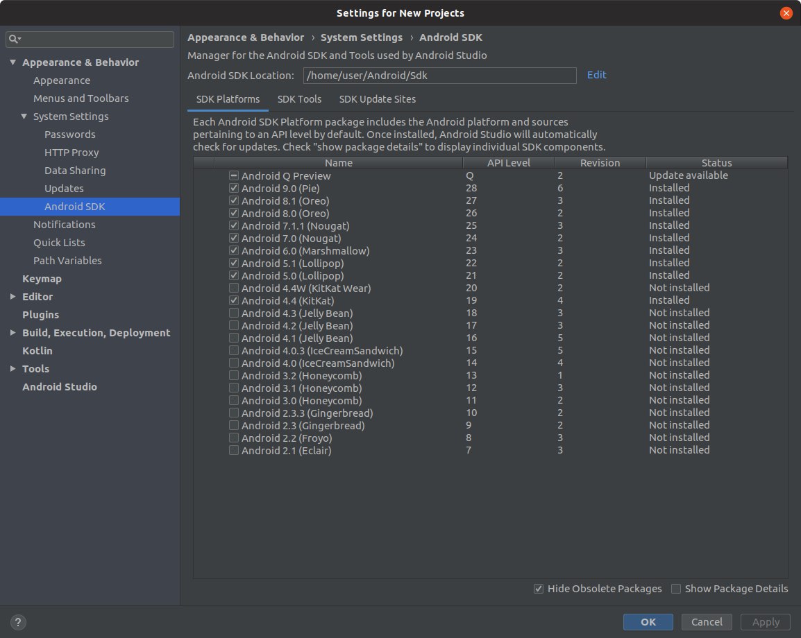Open the Keymap settings page
Screen dimensions: 801x638
42,279
